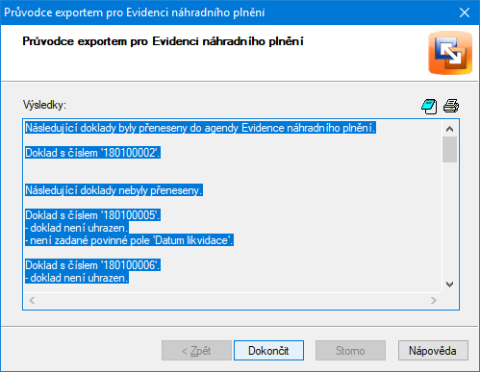The width and height of the screenshot is (480, 372).
Task: Click the Nápověda help button
Action: 433,351
